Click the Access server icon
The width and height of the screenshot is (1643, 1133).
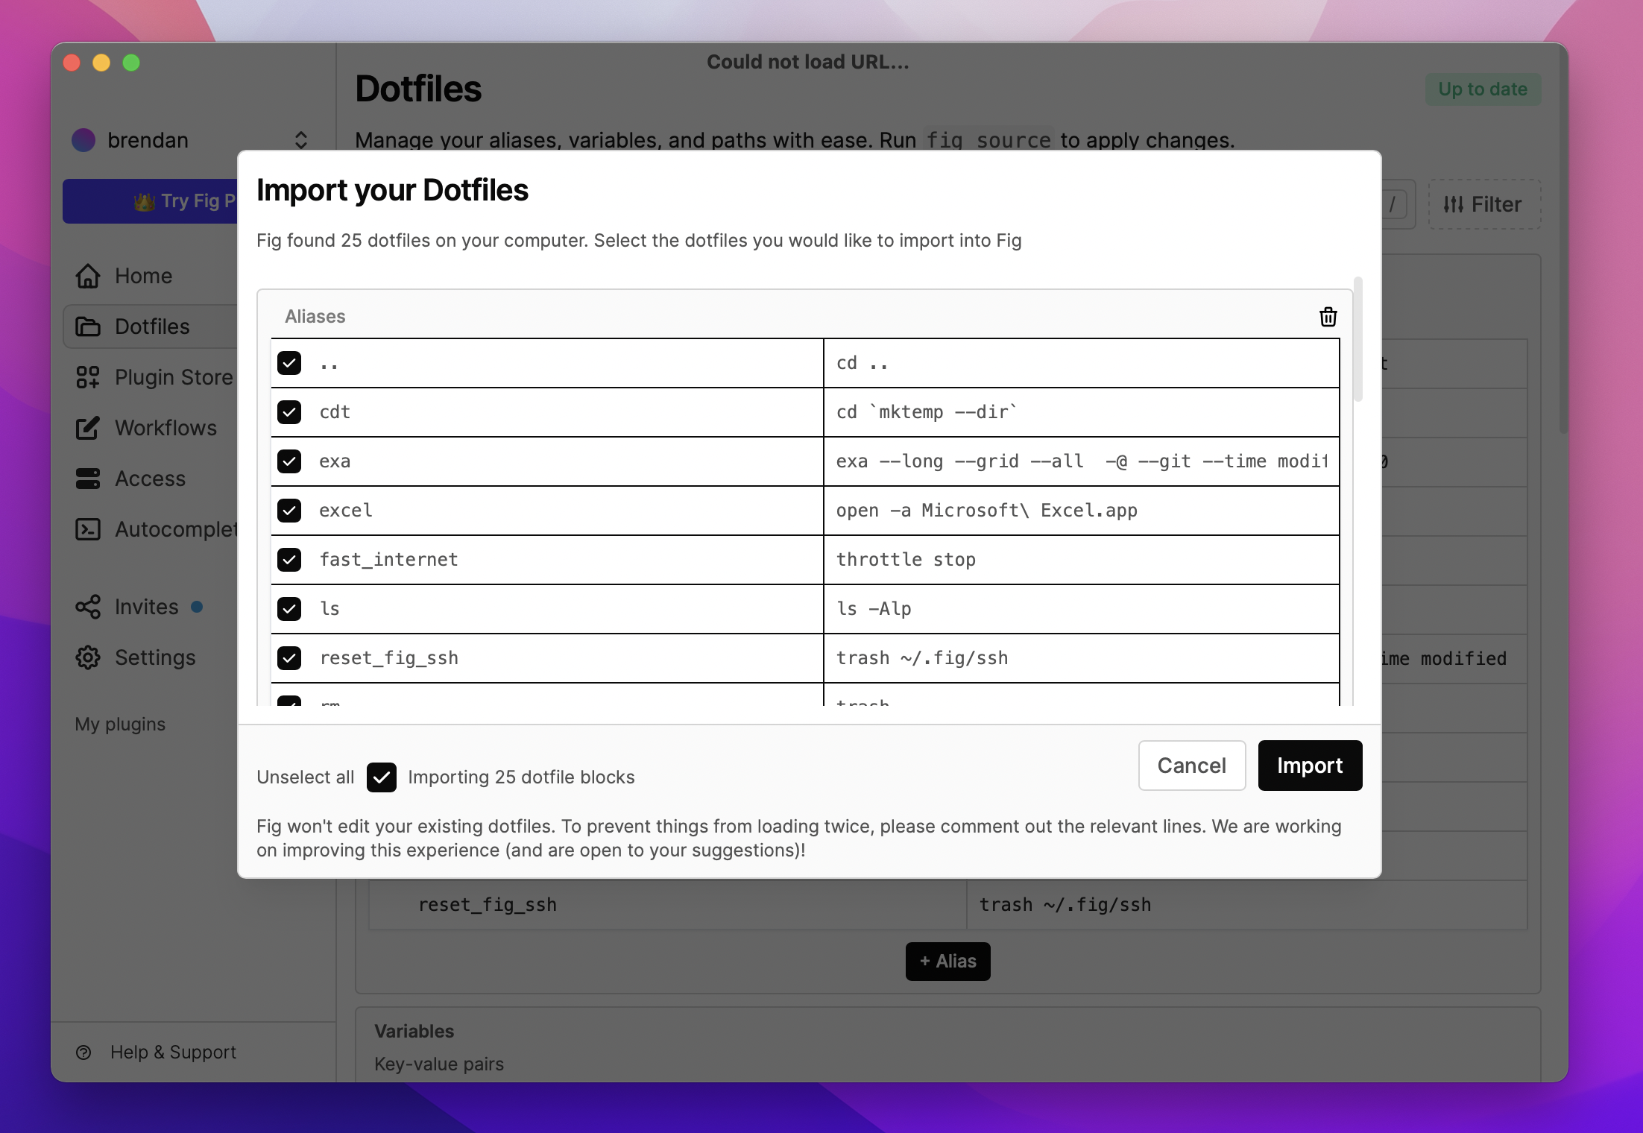[88, 479]
